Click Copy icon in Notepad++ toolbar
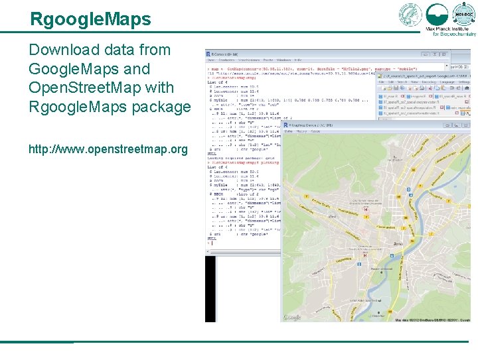Image resolution: width=478 pixels, height=358 pixels. coord(437,88)
